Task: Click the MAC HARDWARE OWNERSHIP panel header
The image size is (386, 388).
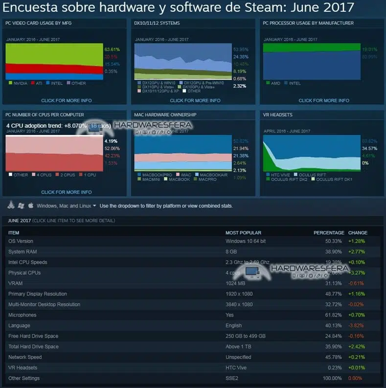Action: point(165,115)
